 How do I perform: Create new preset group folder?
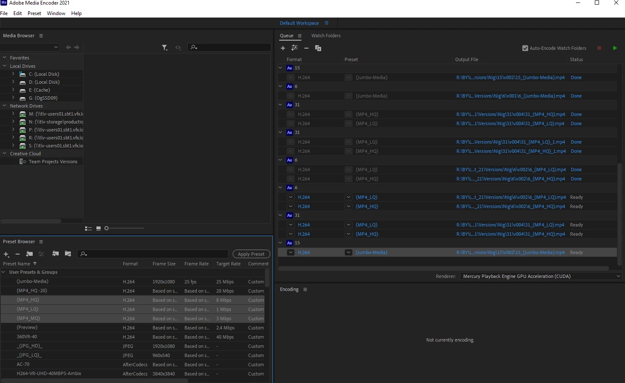tap(29, 254)
